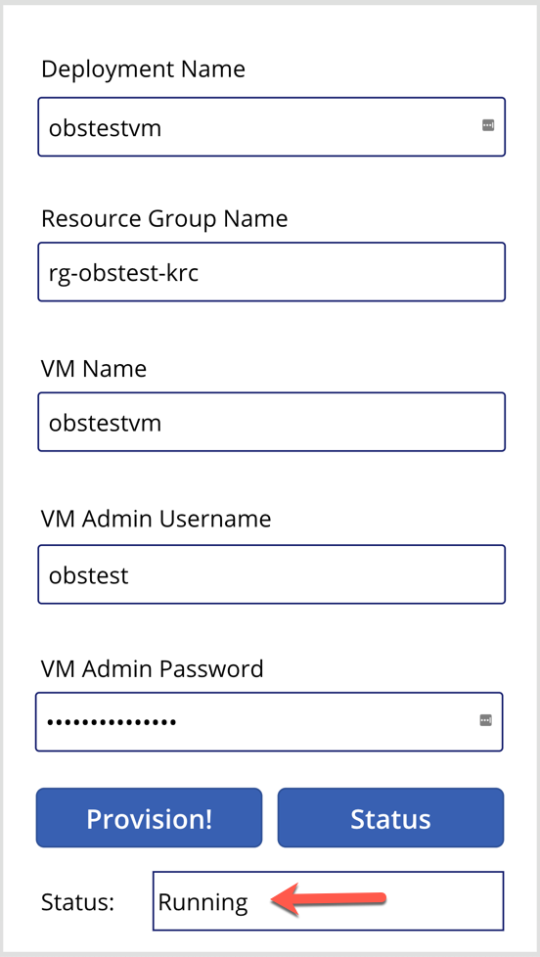Select the Status output box showing Running
Image resolution: width=540 pixels, height=957 pixels.
[329, 901]
